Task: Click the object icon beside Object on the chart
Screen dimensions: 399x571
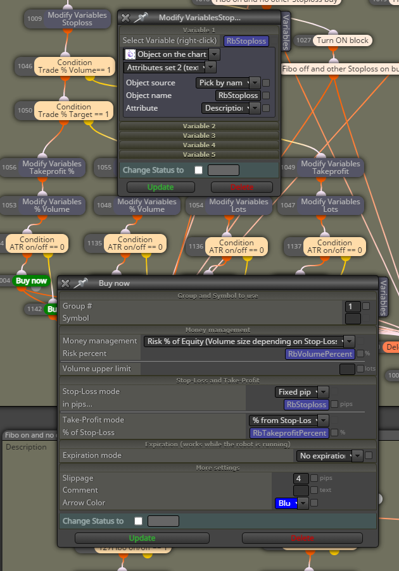Action: [130, 54]
